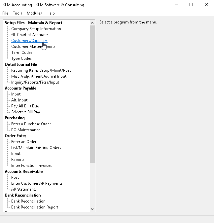Open List/Maintain Existing Orders
Viewport: 214px width, 223px height.
pos(36,148)
